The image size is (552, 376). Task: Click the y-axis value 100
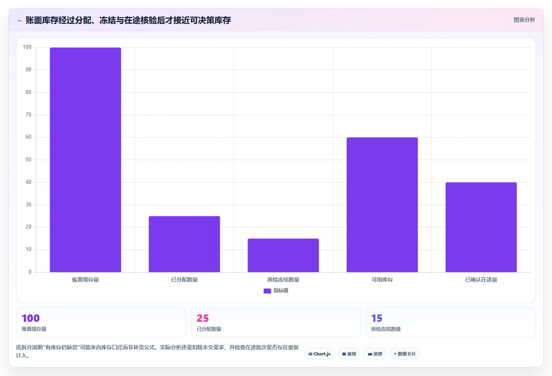click(27, 47)
